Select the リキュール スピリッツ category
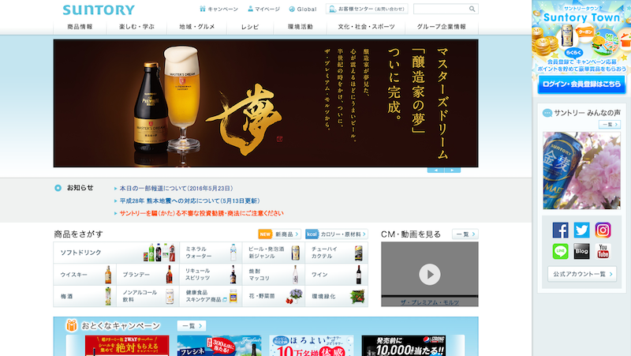Image resolution: width=631 pixels, height=356 pixels. tap(211, 274)
